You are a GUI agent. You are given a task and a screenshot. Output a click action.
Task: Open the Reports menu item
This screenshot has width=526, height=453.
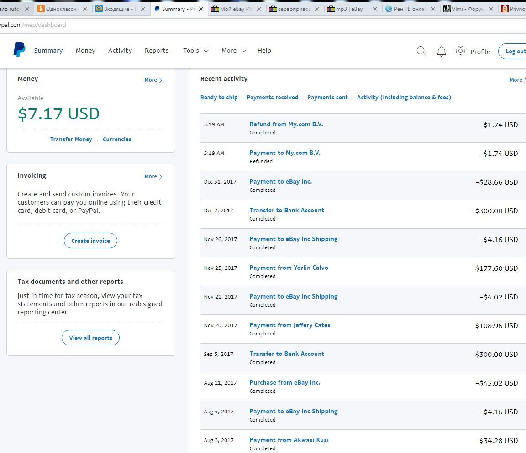point(157,51)
